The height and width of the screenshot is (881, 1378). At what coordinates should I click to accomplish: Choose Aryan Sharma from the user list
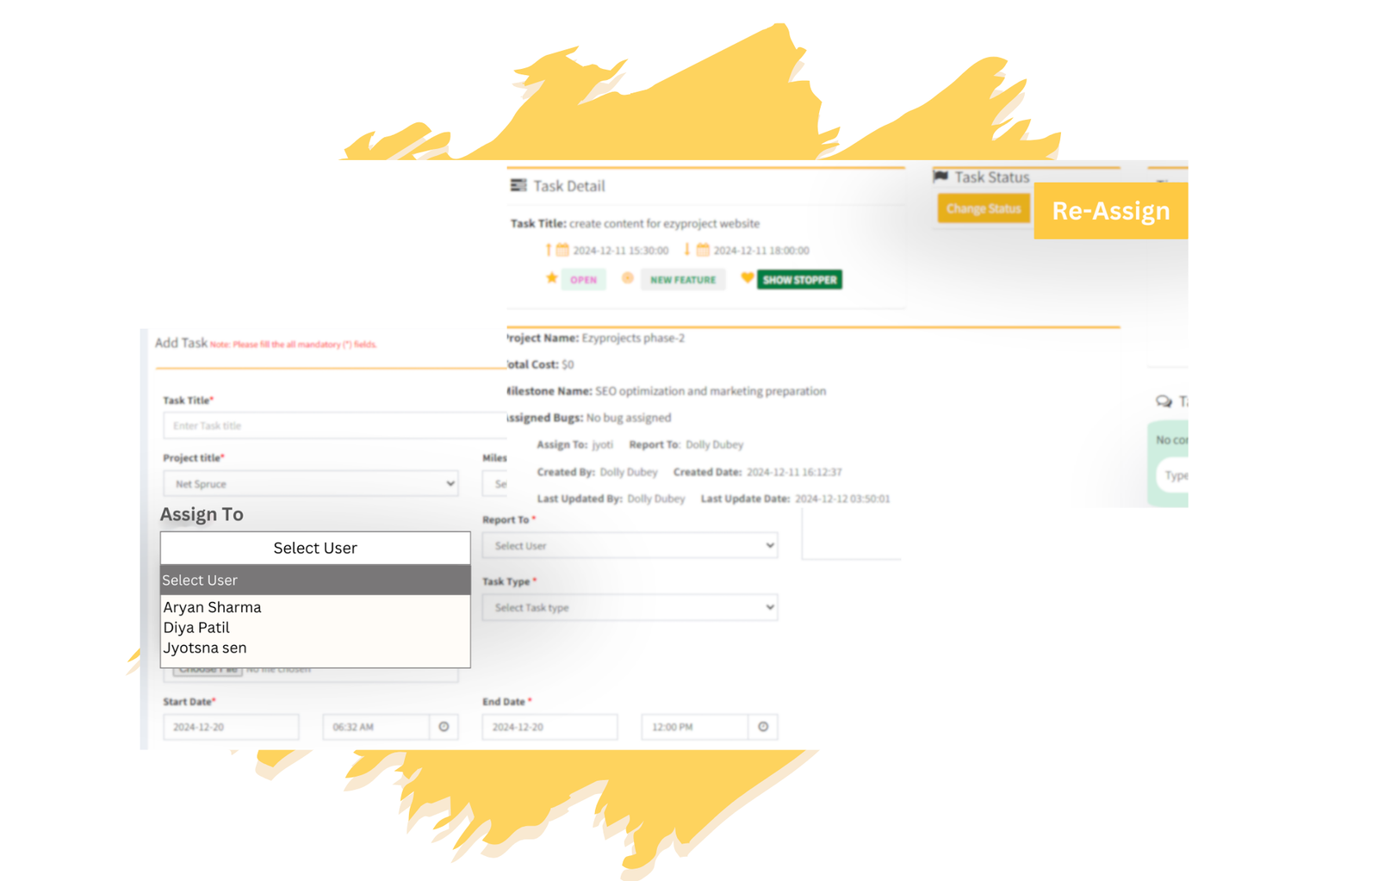[x=213, y=607]
